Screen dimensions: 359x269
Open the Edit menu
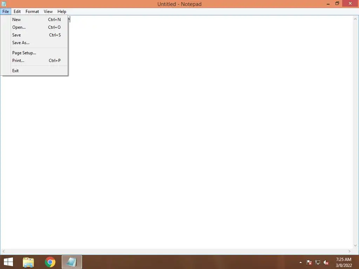tap(17, 12)
